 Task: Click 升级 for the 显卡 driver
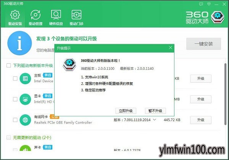coord(201,99)
